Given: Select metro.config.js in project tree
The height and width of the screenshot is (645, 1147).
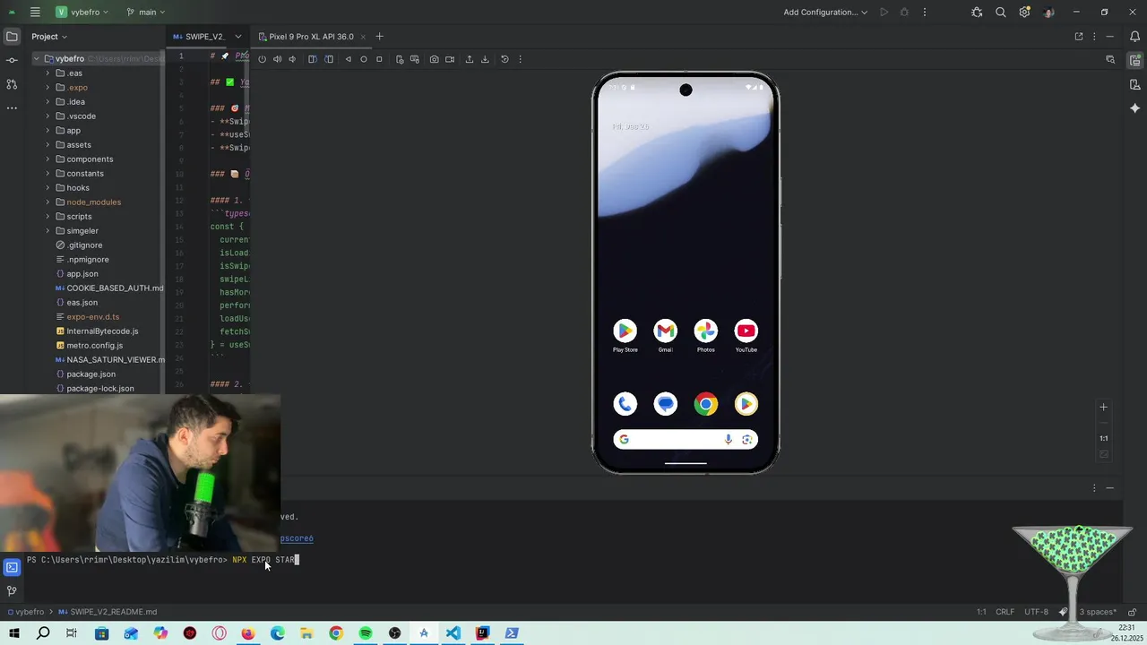Looking at the screenshot, I should coord(94,346).
